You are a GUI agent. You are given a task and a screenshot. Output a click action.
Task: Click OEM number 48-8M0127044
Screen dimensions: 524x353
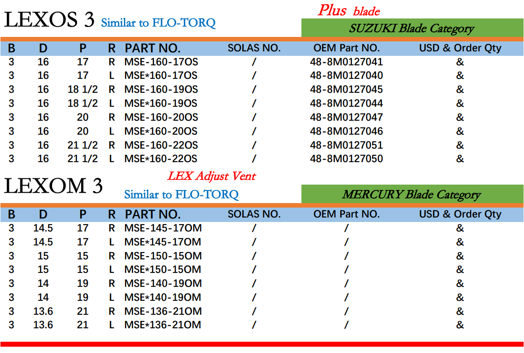click(x=346, y=103)
